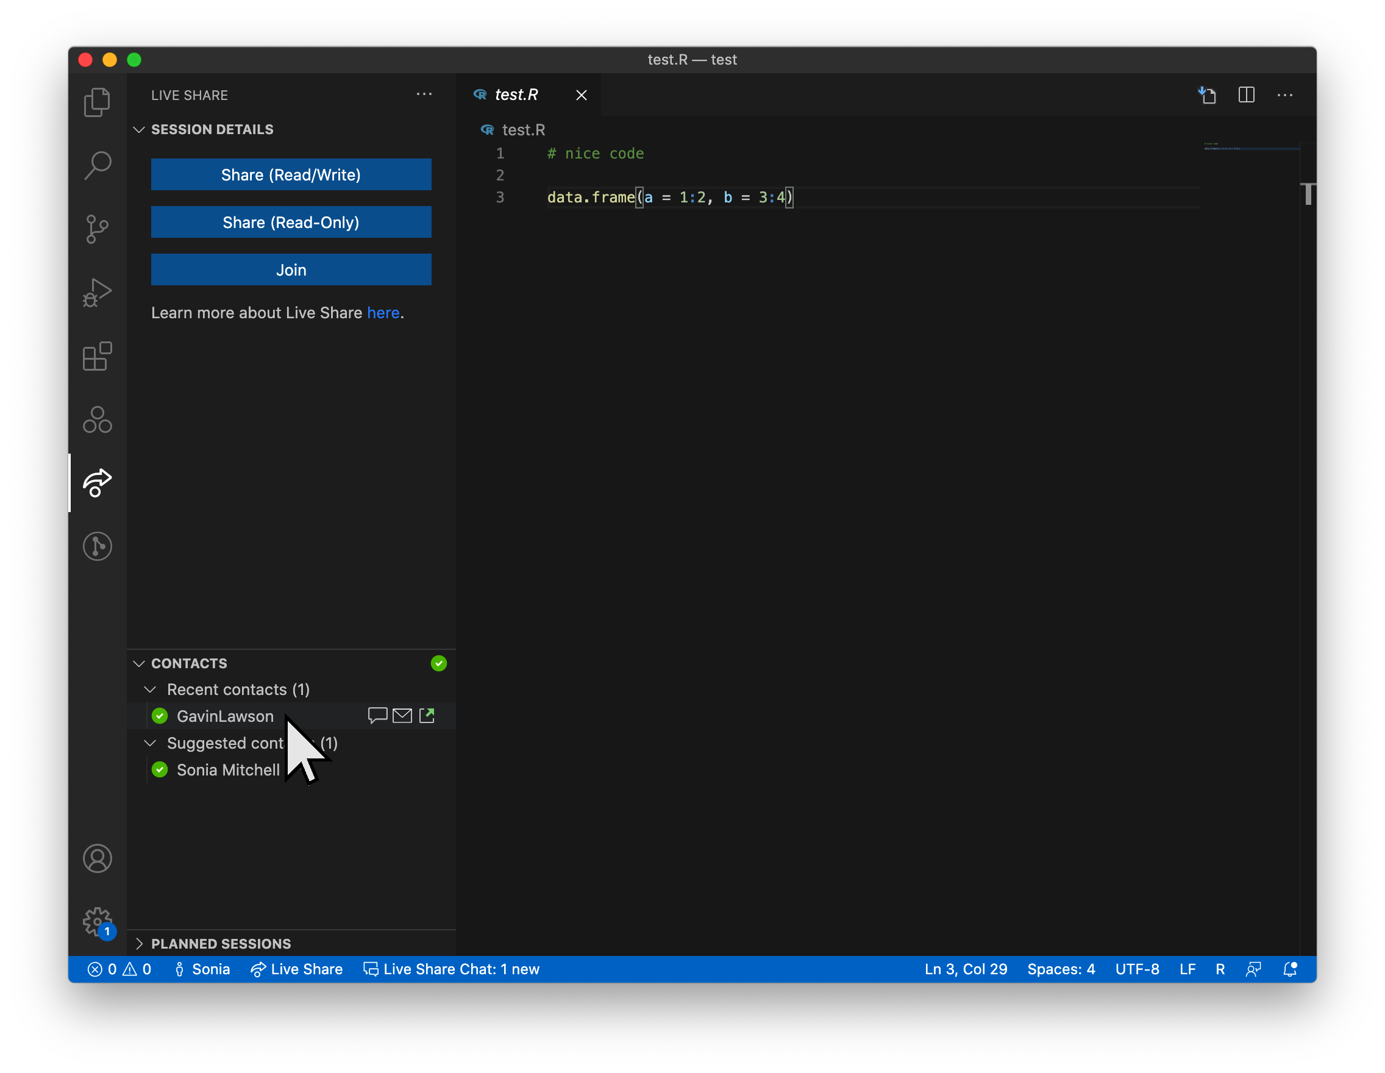This screenshot has width=1385, height=1073.
Task: Change the UTF-8 encoding setting
Action: click(x=1137, y=969)
